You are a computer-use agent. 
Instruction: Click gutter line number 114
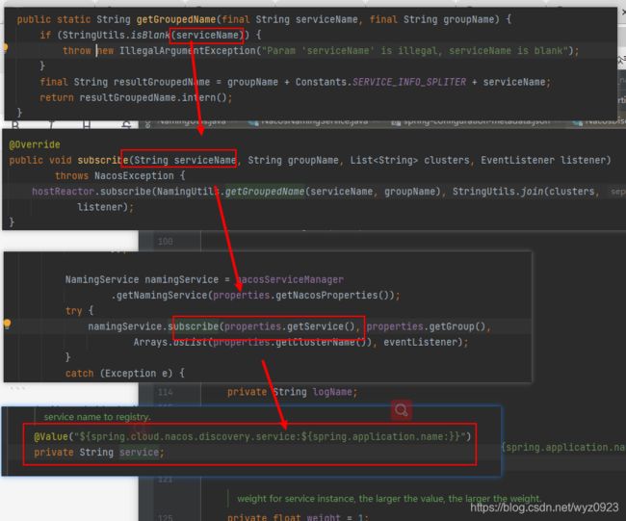tap(166, 393)
